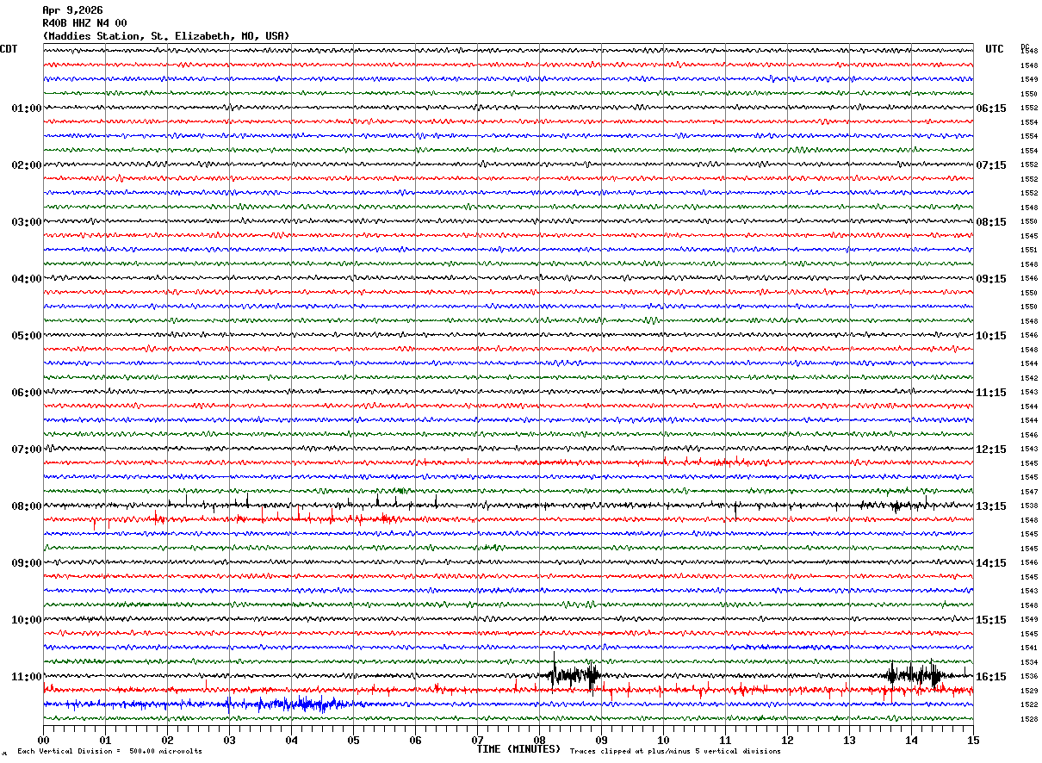Click minute 01 on the time axis
This screenshot has width=1042, height=763.
click(105, 740)
